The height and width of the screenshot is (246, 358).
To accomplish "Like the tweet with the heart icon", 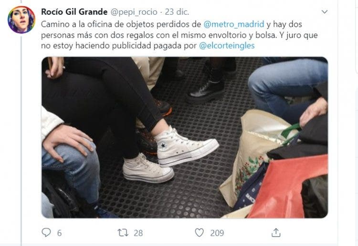I will pyautogui.click(x=199, y=233).
